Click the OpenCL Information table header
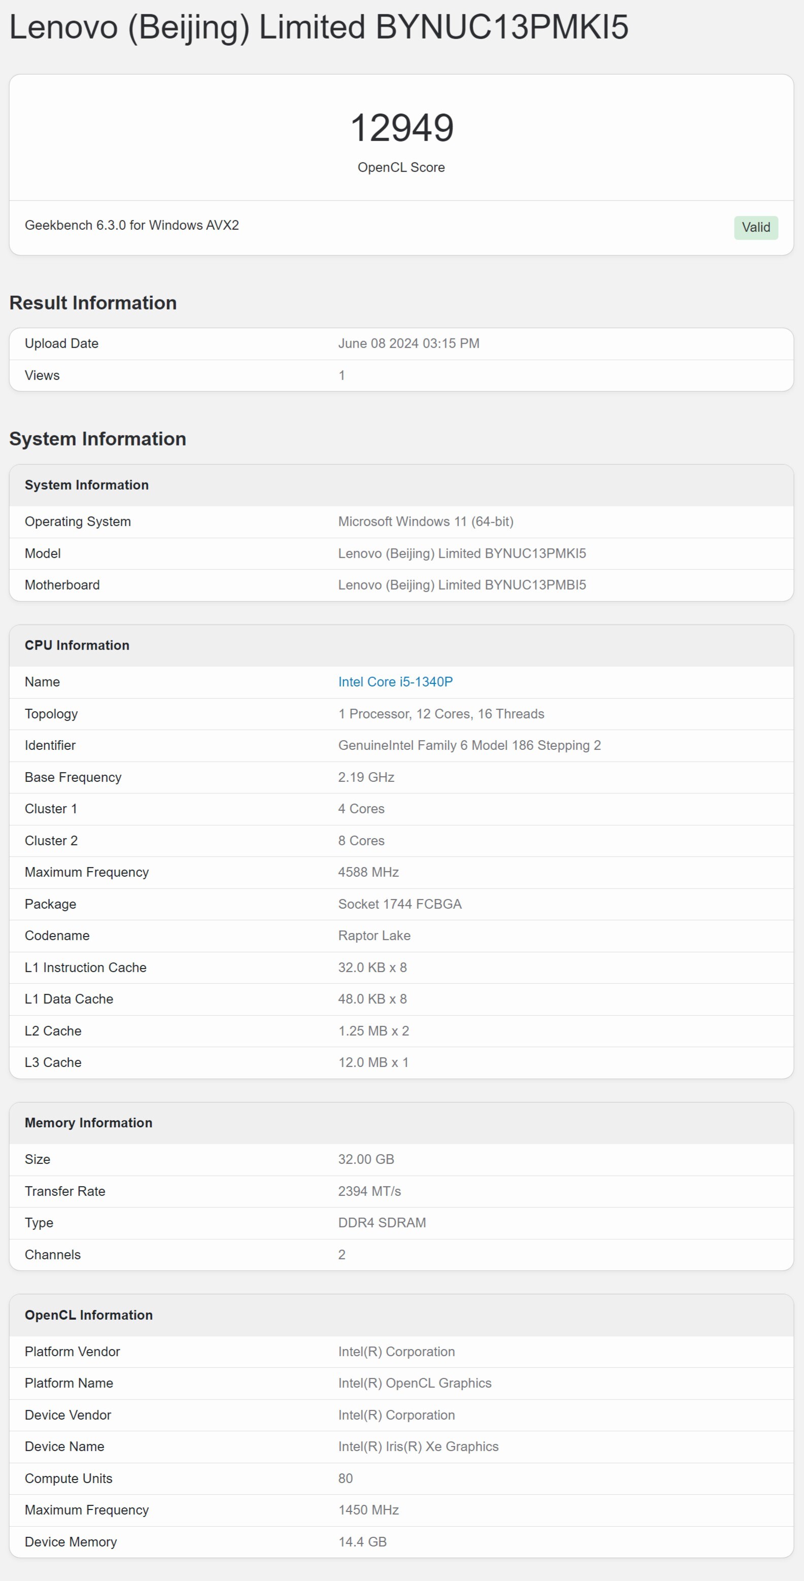Screen dimensions: 804x1581 (x=88, y=1315)
